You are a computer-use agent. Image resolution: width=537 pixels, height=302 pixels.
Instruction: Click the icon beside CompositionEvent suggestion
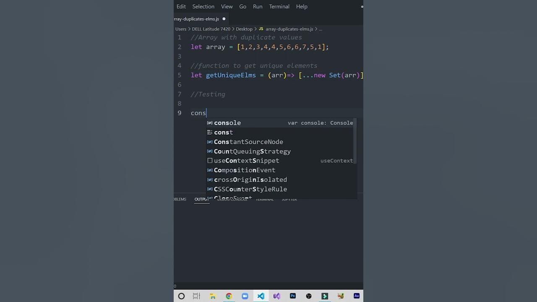[x=210, y=170]
